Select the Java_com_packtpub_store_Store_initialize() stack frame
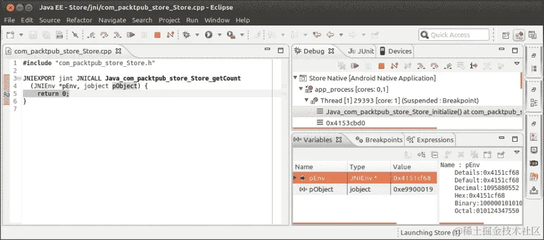Image resolution: width=544 pixels, height=240 pixels. pos(406,112)
